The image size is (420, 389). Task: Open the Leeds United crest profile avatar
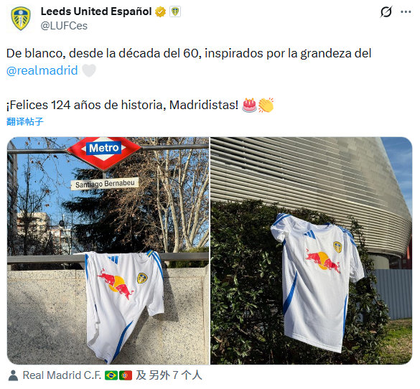coord(21,19)
